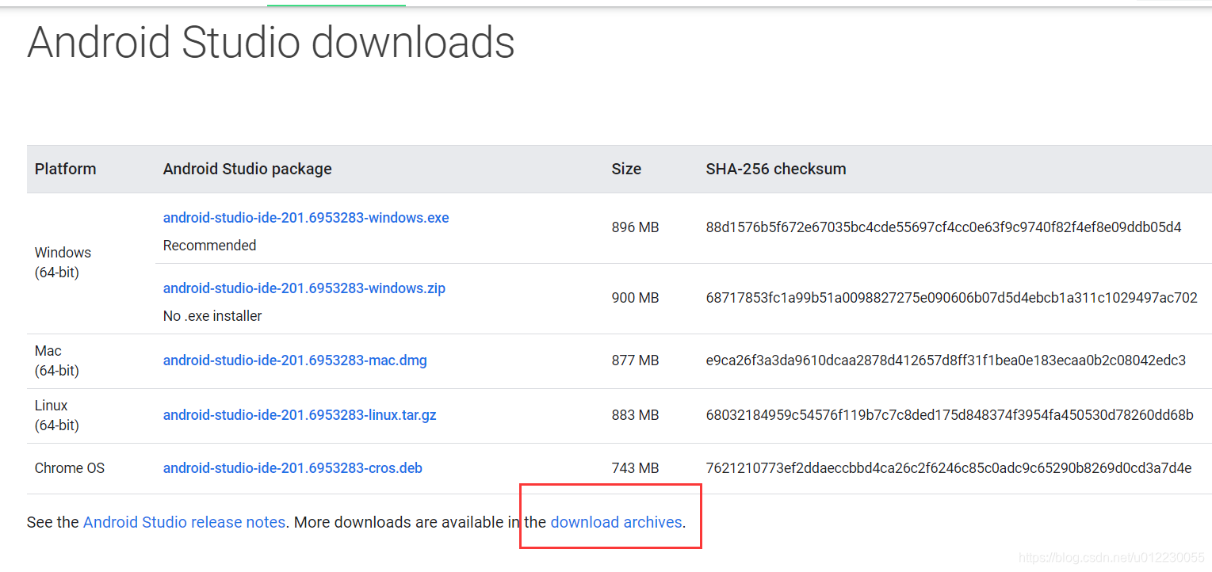Screen dimensions: 1212x572
Task: Click the checksum starting with e9ca26f3a3
Action: tap(946, 360)
